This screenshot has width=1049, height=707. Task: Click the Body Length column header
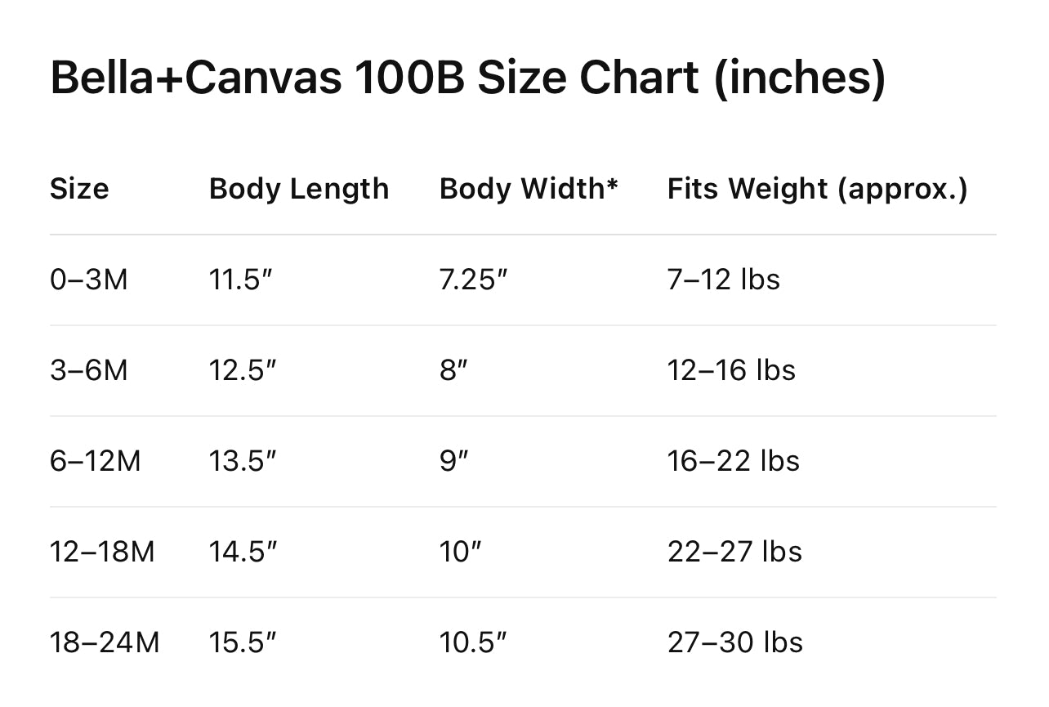pos(299,189)
